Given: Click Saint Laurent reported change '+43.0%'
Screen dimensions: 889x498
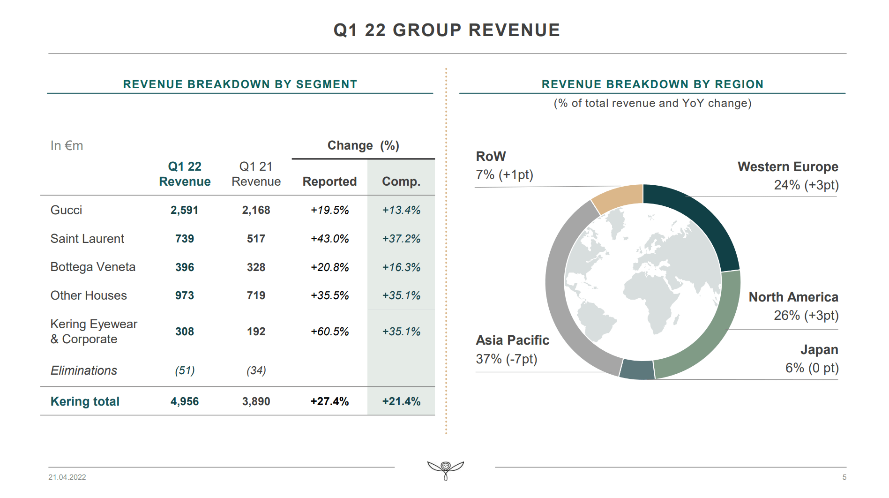Looking at the screenshot, I should tap(329, 239).
